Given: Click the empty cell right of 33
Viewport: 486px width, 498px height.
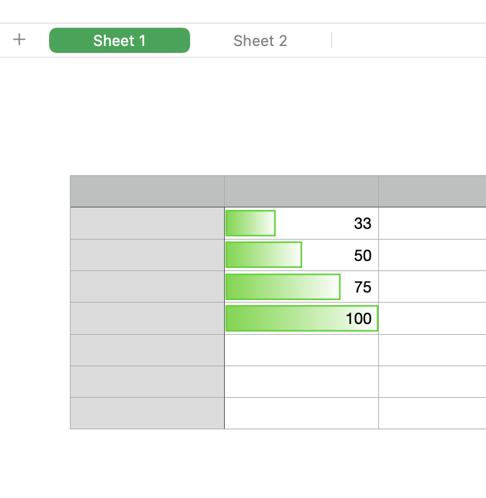Looking at the screenshot, I should point(432,223).
